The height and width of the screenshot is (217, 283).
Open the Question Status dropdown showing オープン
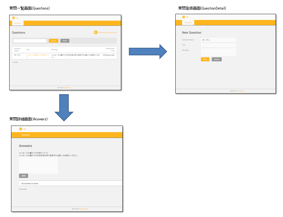218,40
